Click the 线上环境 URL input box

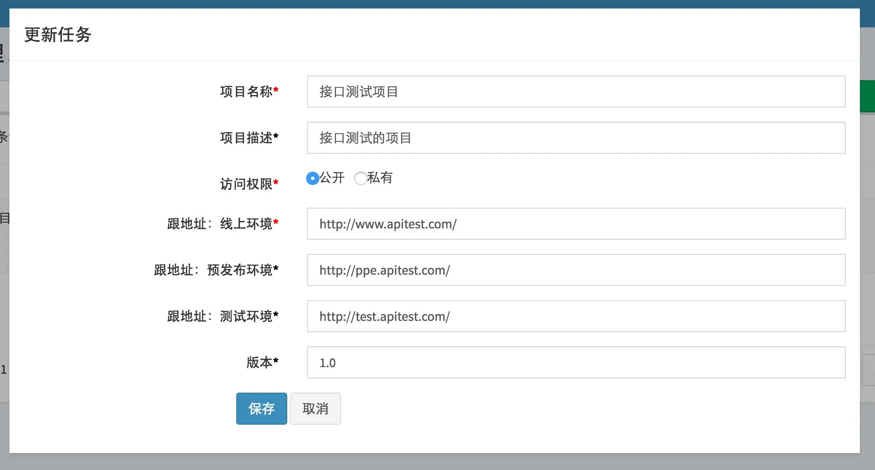(576, 224)
